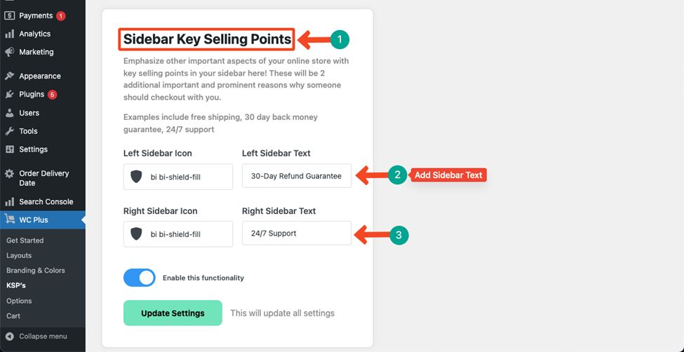Click the Appearance paintbrush icon
This screenshot has height=352, width=684.
pos(10,76)
